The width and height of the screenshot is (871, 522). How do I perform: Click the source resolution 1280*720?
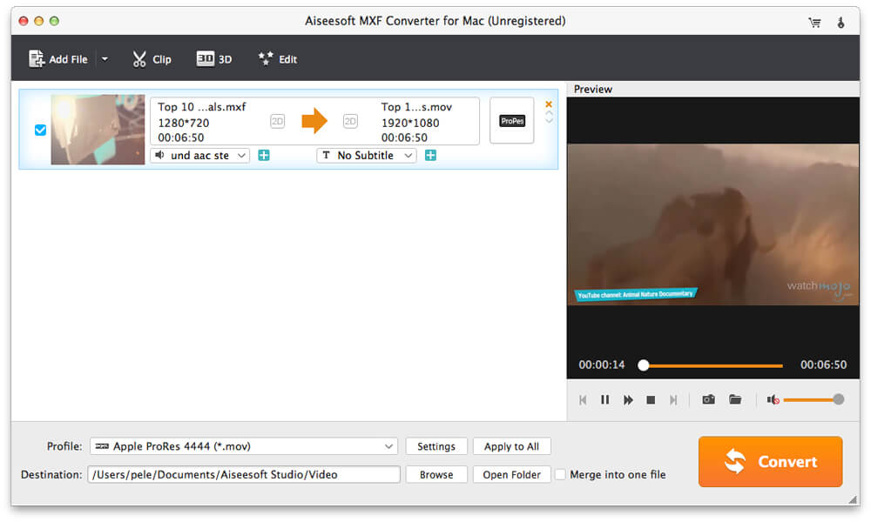click(183, 123)
